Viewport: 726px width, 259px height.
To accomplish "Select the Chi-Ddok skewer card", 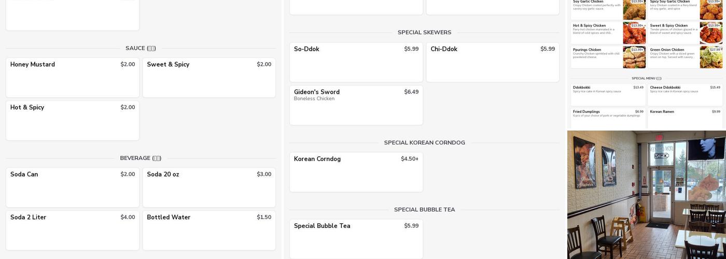I will point(492,62).
